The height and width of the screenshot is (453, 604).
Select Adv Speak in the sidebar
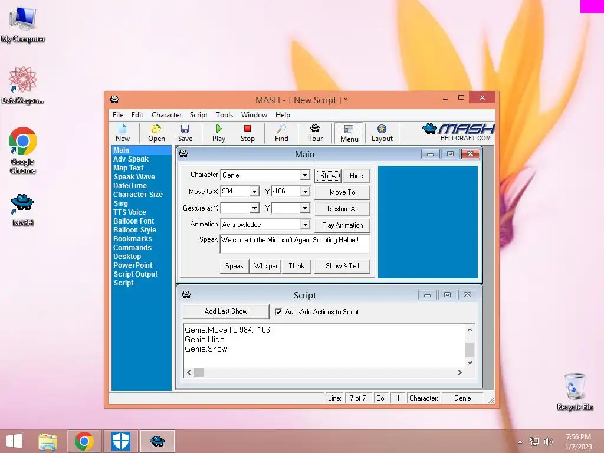tap(131, 159)
